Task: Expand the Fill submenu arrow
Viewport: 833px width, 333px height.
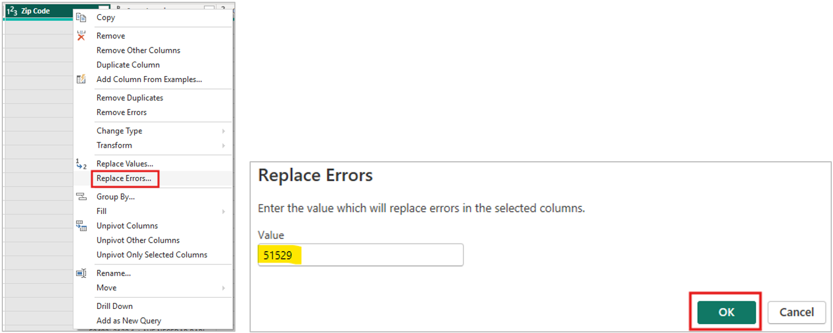Action: coord(224,211)
